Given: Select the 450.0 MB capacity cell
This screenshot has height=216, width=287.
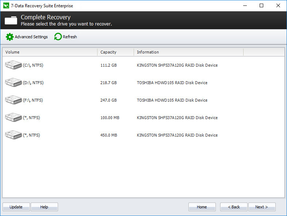Looking at the screenshot, I should [109, 135].
